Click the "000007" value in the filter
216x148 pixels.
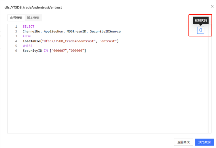click(58, 51)
